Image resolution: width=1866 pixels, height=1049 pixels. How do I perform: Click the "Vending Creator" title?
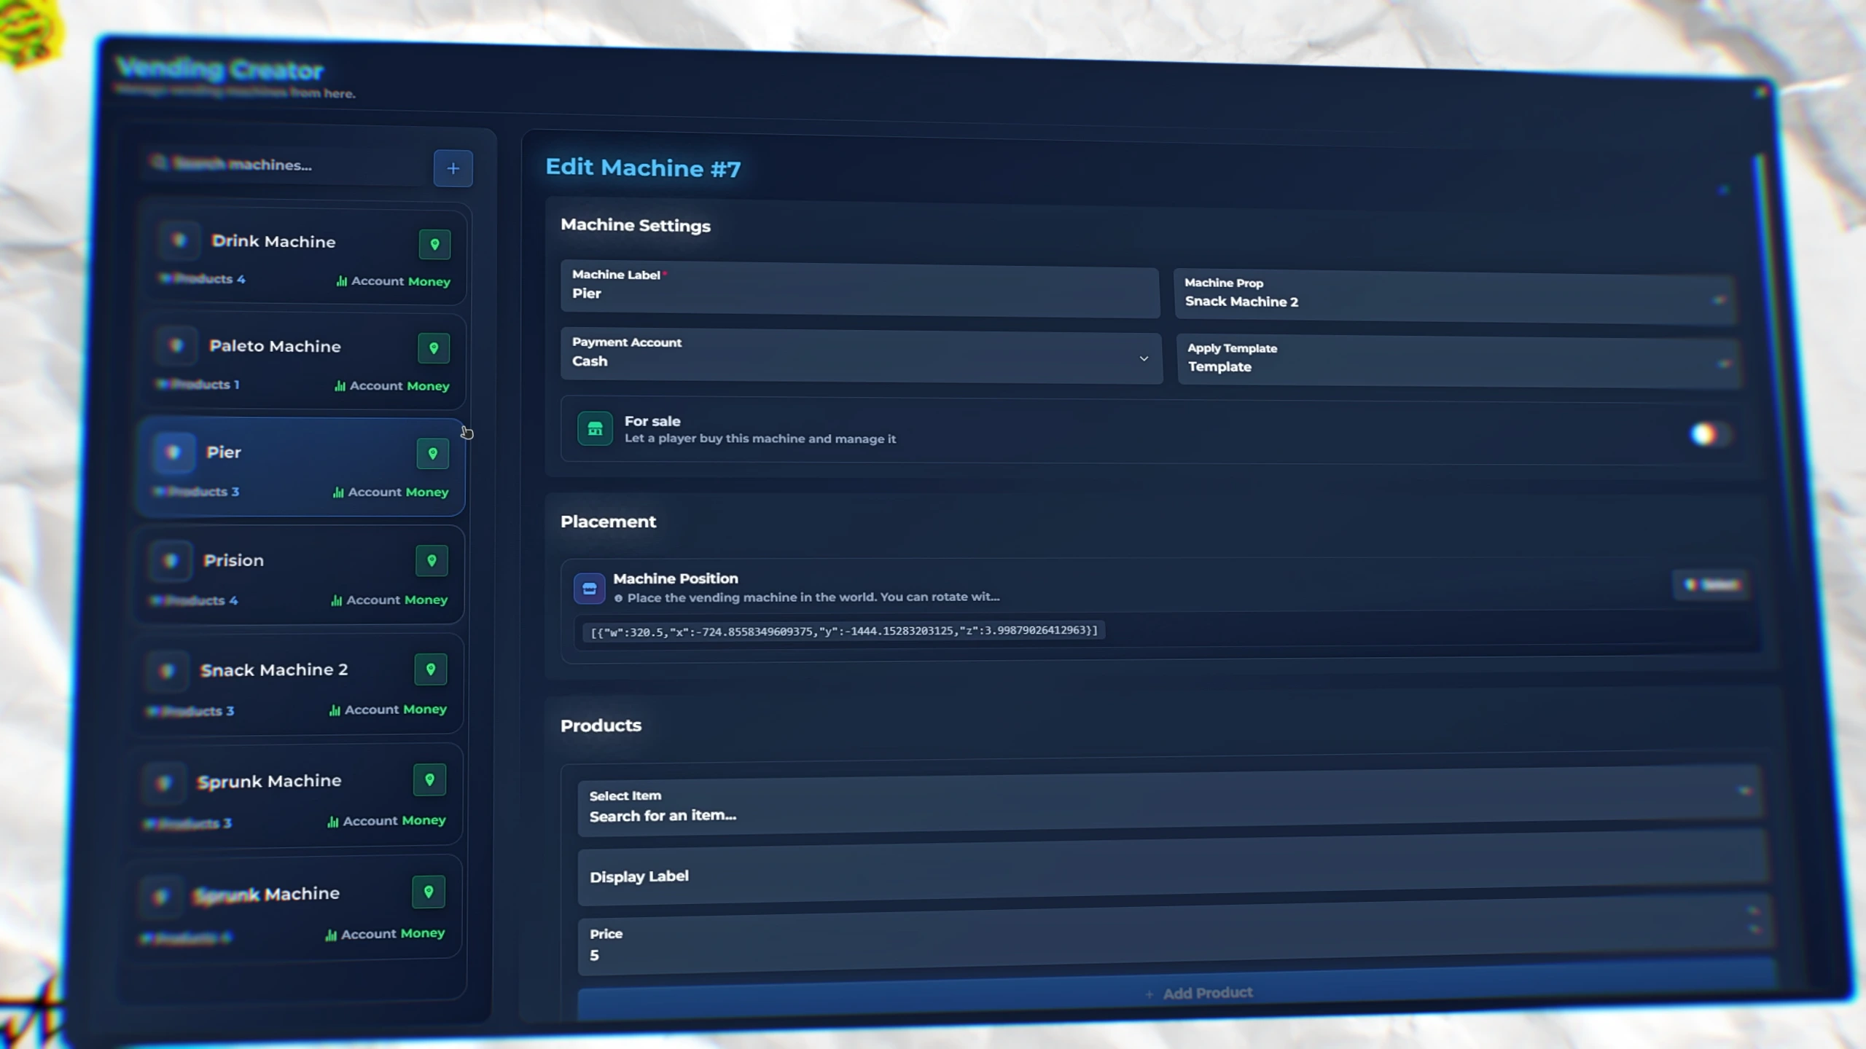(x=219, y=68)
